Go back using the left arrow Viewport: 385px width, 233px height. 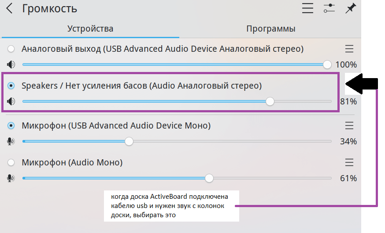pos(9,8)
